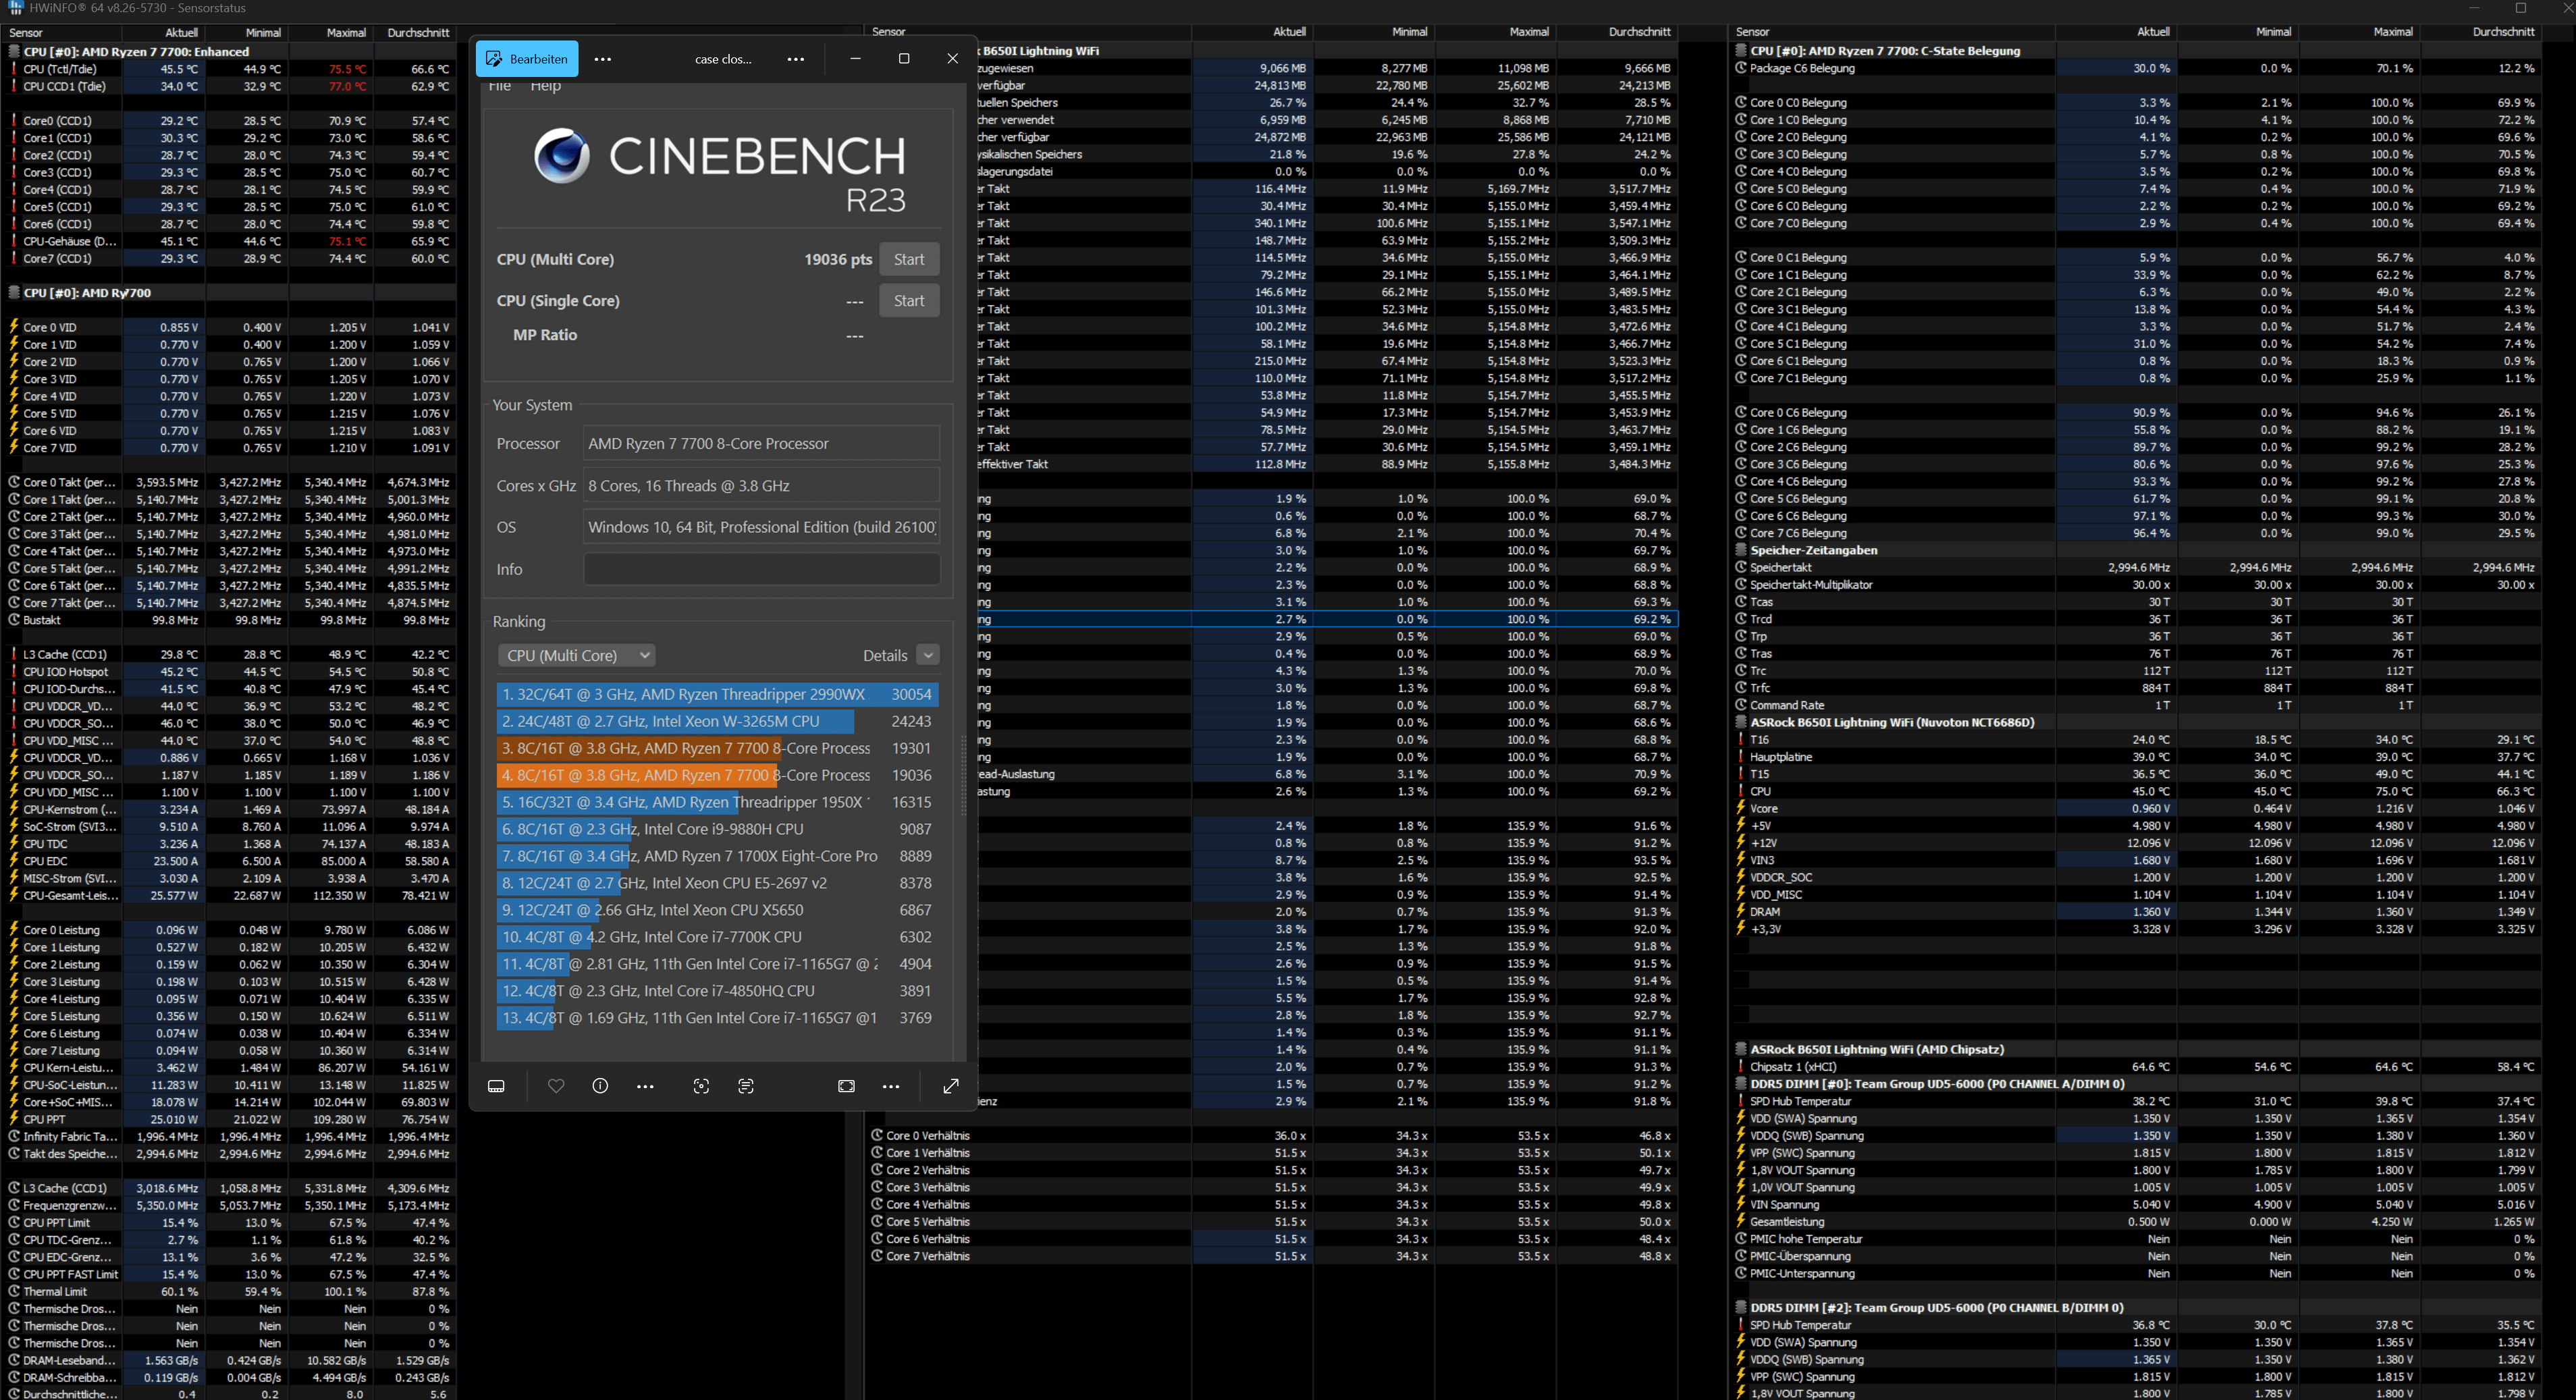Click Start next to CPU (Multi Core)
The width and height of the screenshot is (2576, 1400).
(908, 259)
